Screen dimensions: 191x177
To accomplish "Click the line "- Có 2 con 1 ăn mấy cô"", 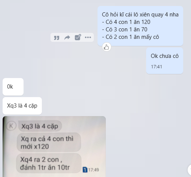I will click(130, 37).
